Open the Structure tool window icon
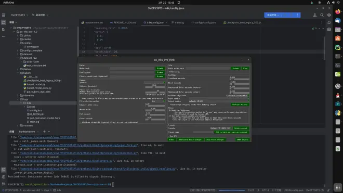 coord(4,30)
